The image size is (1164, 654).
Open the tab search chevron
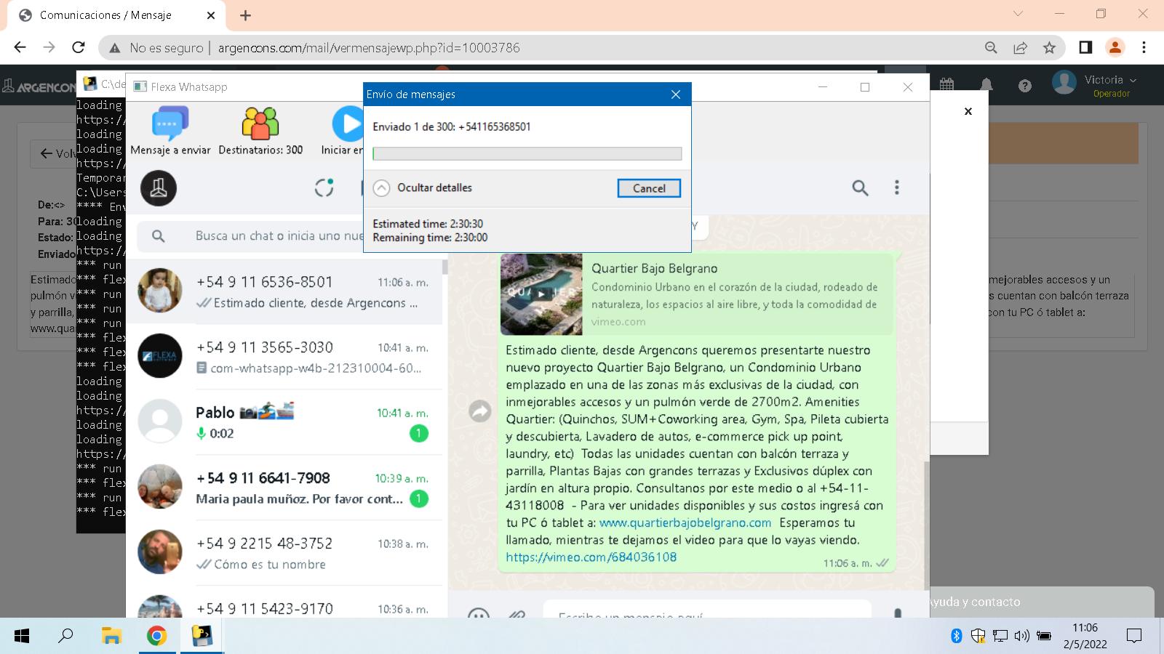coord(1018,14)
